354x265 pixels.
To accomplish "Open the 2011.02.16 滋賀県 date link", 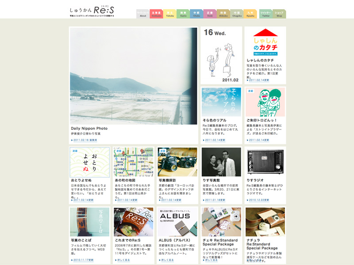I will point(85,140).
